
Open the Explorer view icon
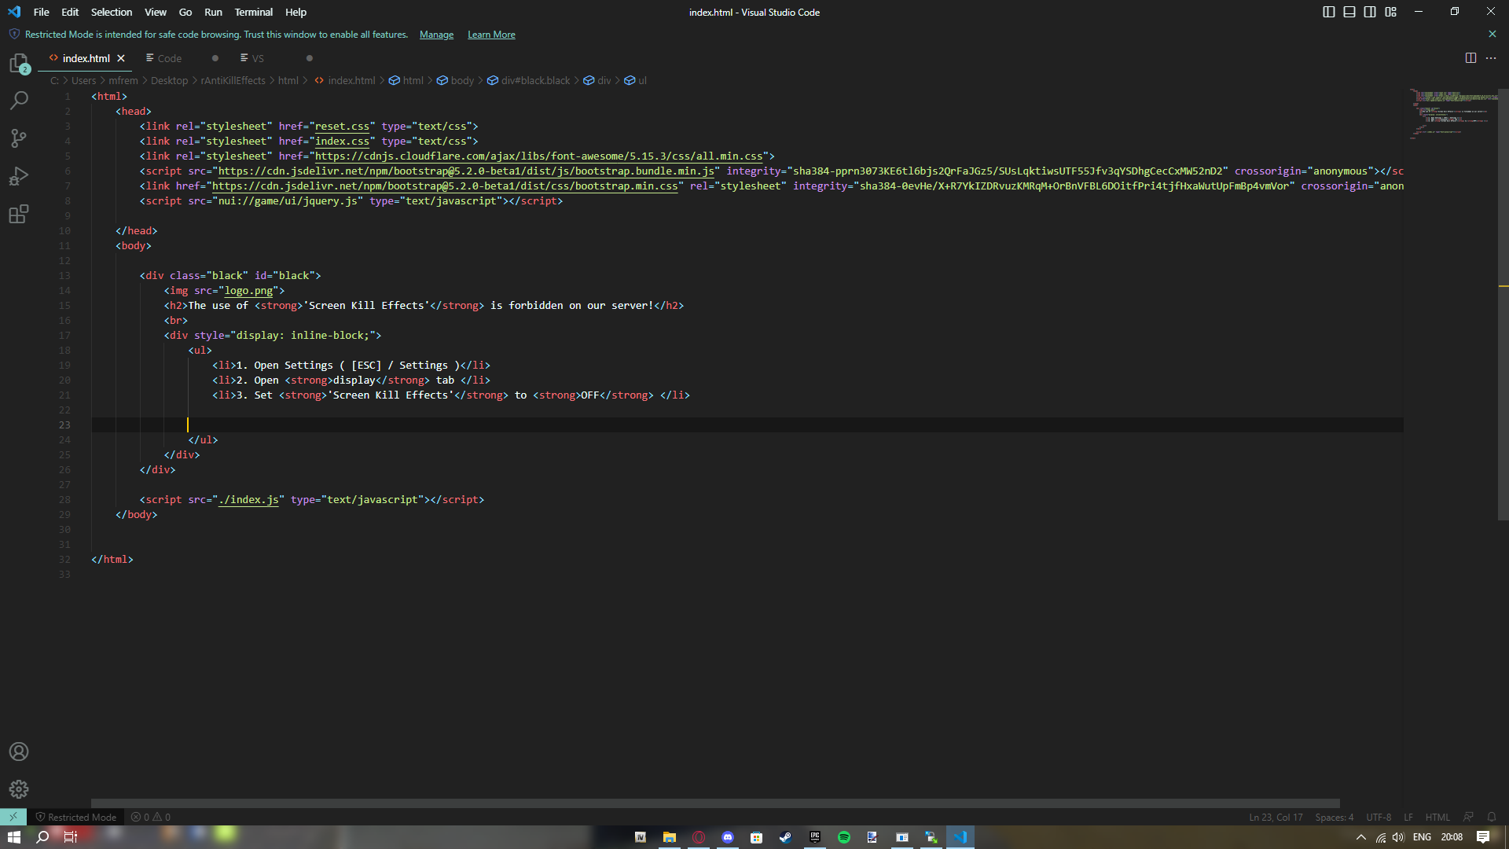(19, 63)
